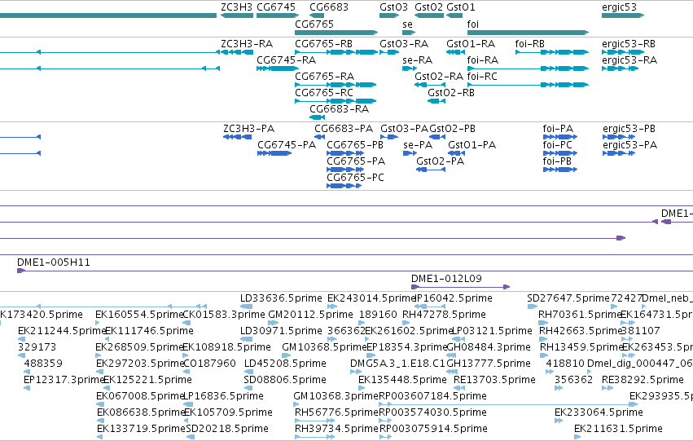Click the foi-RA transcript label

click(x=483, y=60)
